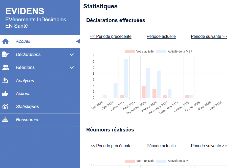Toggle 'Votre activité' legend in declarations chart

tap(139, 52)
